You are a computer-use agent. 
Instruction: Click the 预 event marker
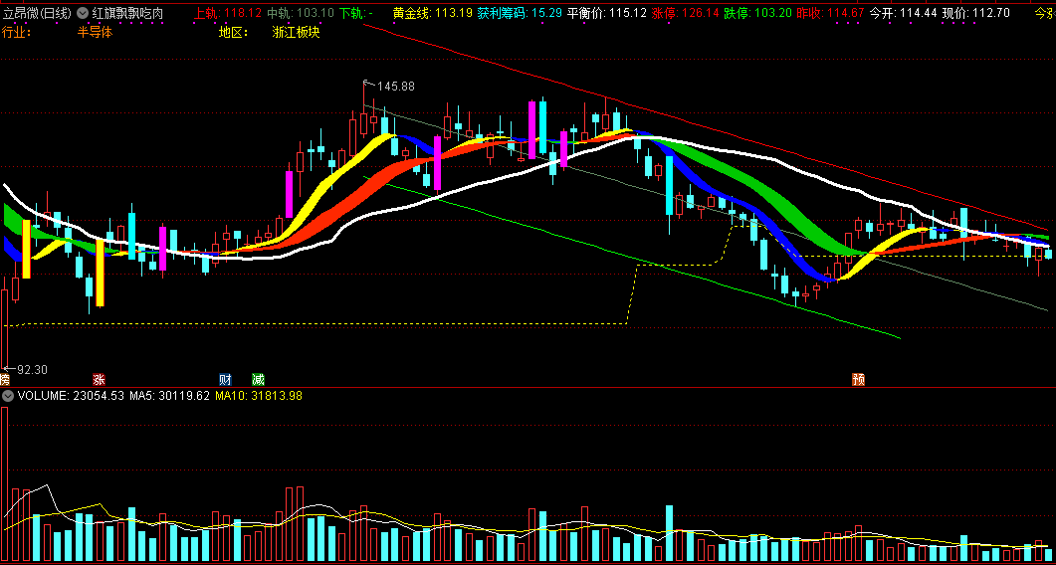pos(859,379)
